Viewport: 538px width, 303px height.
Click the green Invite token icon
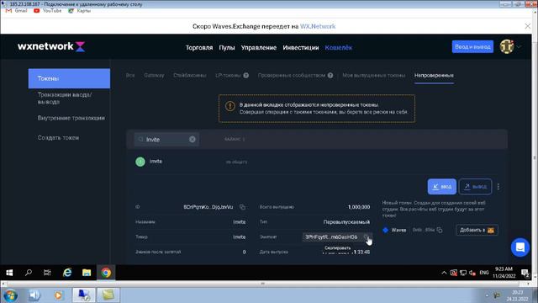140,162
